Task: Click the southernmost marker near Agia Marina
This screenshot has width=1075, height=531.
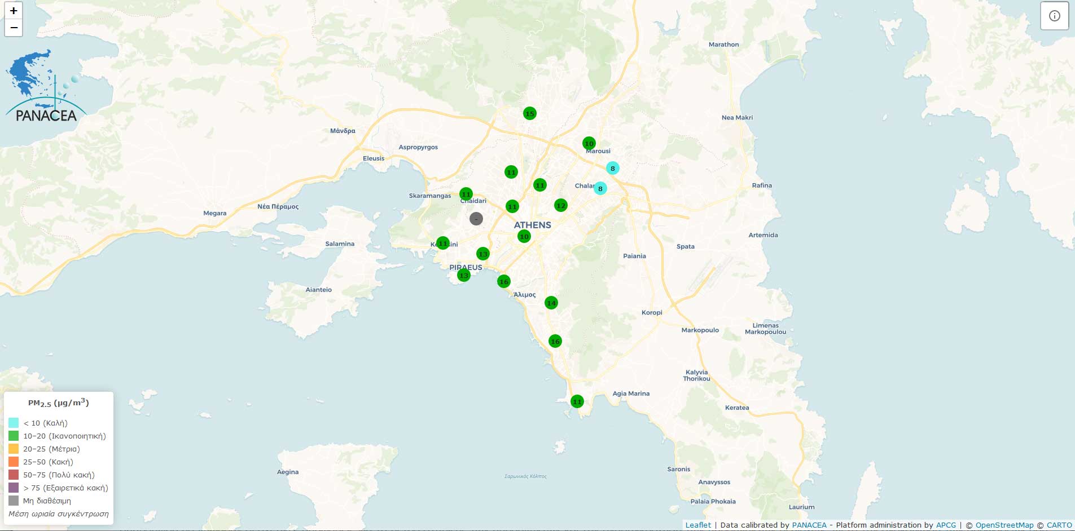Action: click(577, 401)
